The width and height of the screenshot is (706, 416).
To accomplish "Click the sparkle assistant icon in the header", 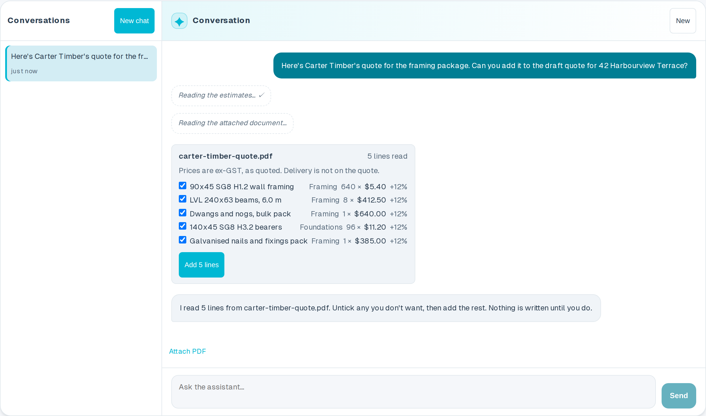I will click(x=179, y=21).
